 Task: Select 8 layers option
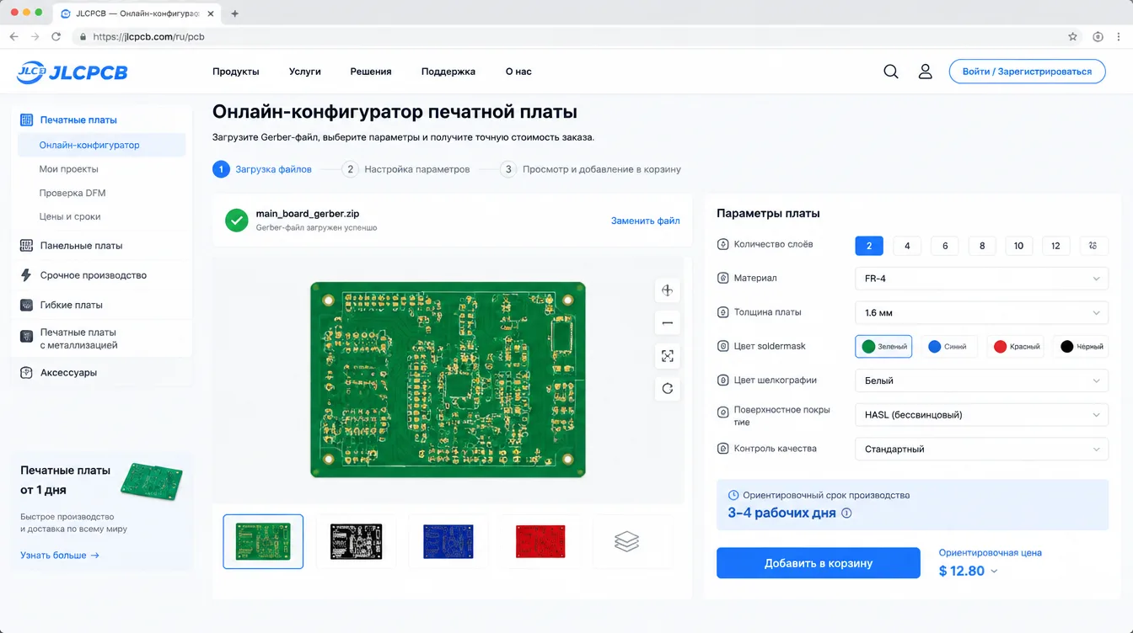982,246
